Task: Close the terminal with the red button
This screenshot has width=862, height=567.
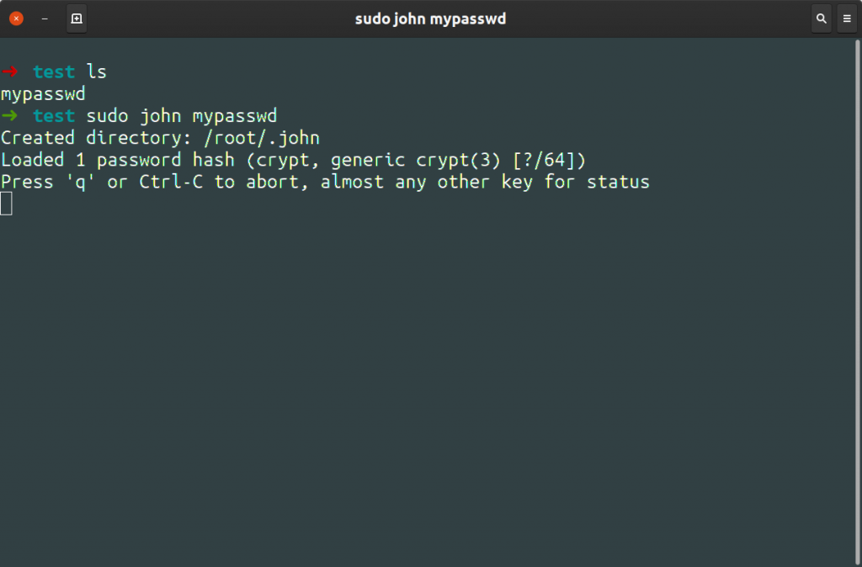Action: click(x=17, y=19)
